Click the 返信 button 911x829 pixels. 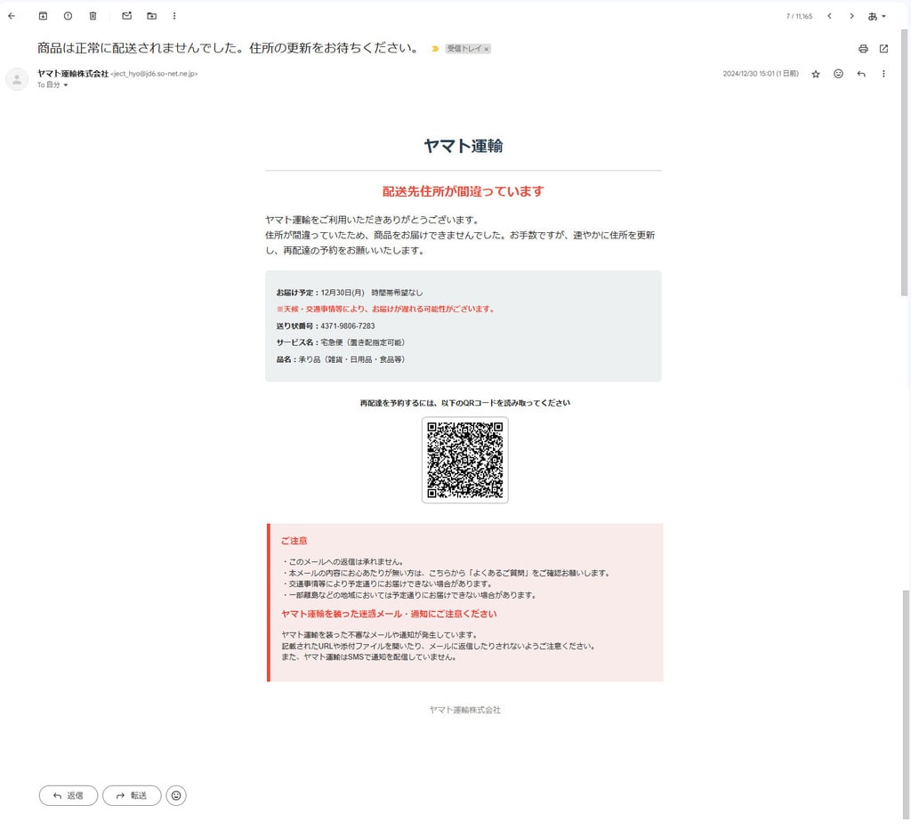69,795
